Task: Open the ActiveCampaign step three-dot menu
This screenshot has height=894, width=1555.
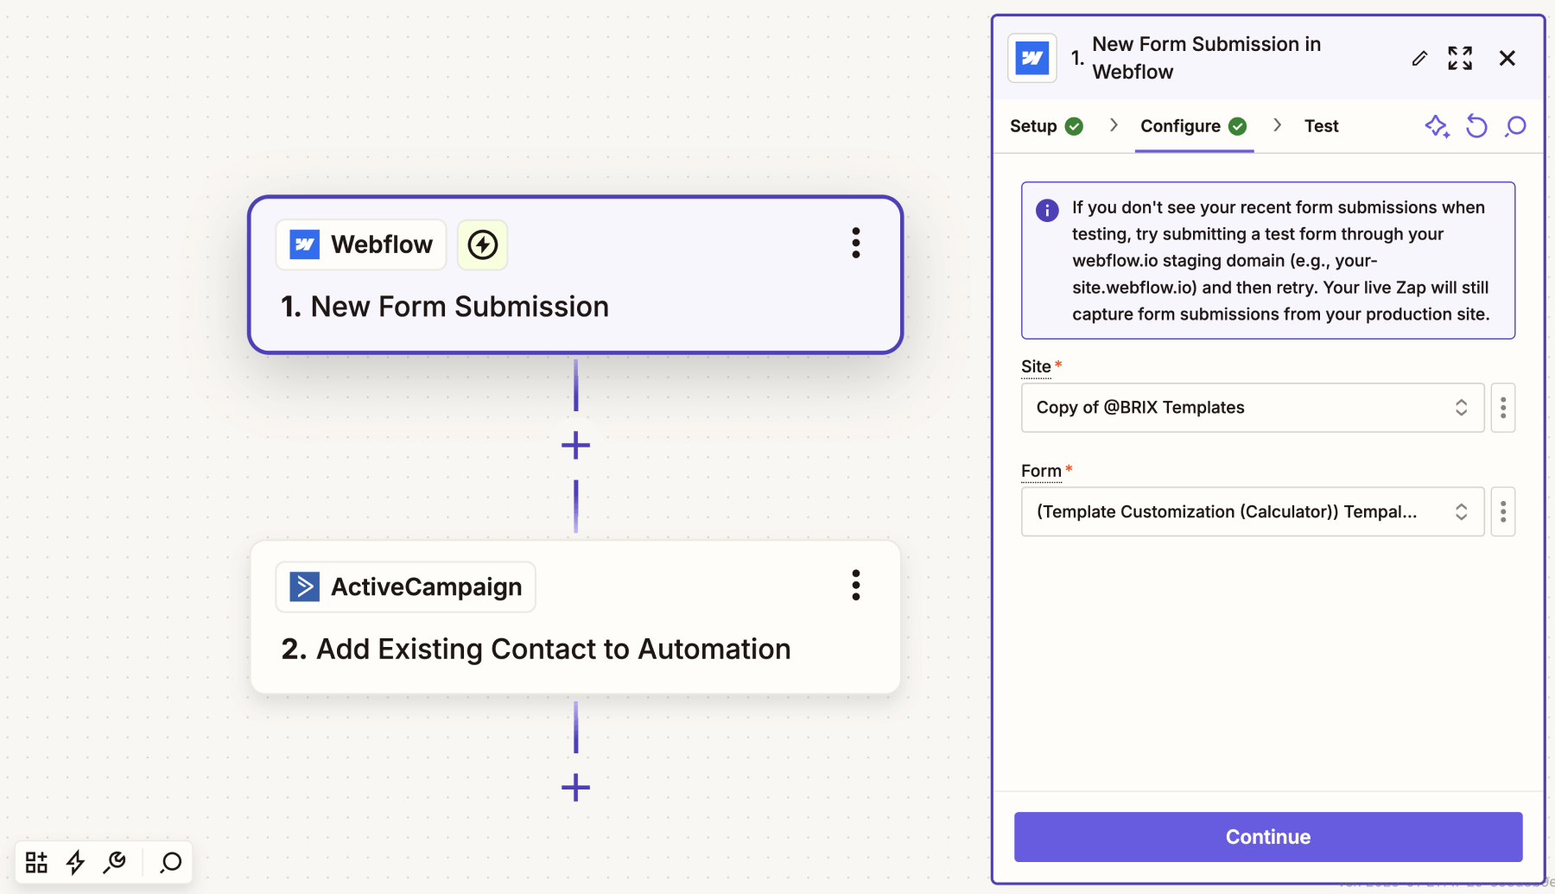Action: tap(855, 586)
